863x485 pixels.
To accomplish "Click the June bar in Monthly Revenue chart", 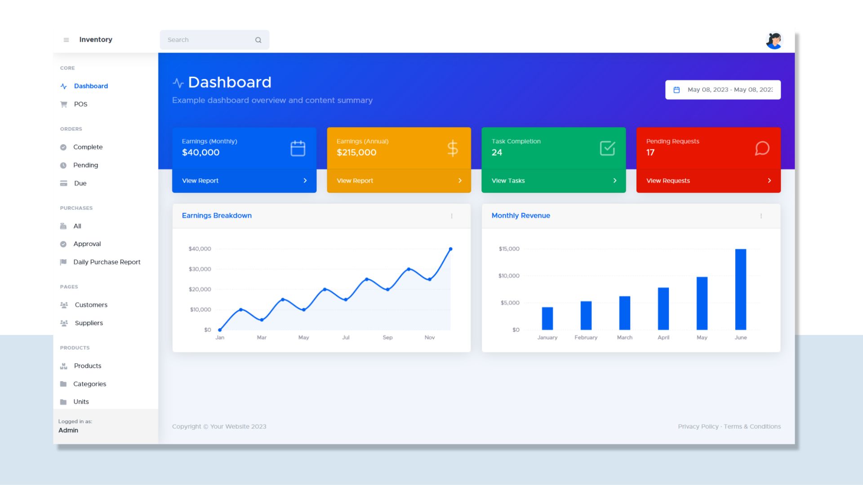I will click(740, 289).
